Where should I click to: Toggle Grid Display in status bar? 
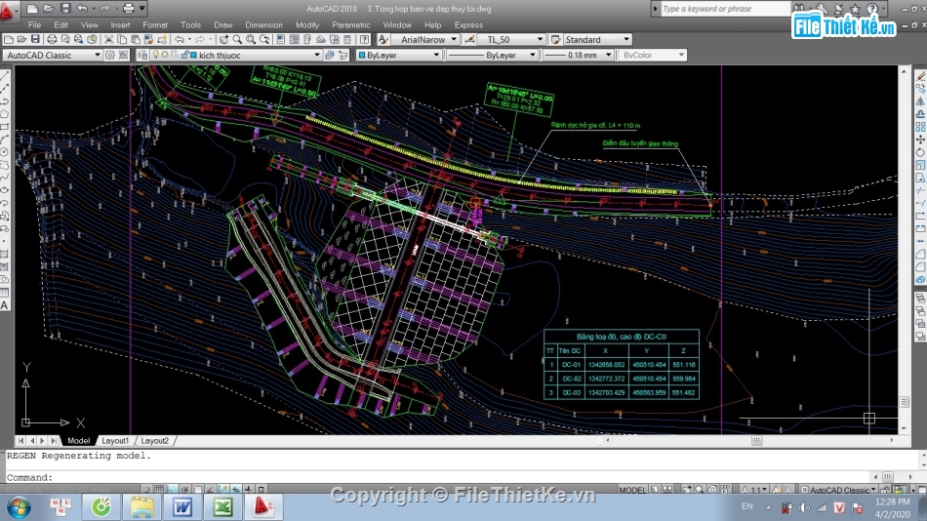click(x=159, y=490)
